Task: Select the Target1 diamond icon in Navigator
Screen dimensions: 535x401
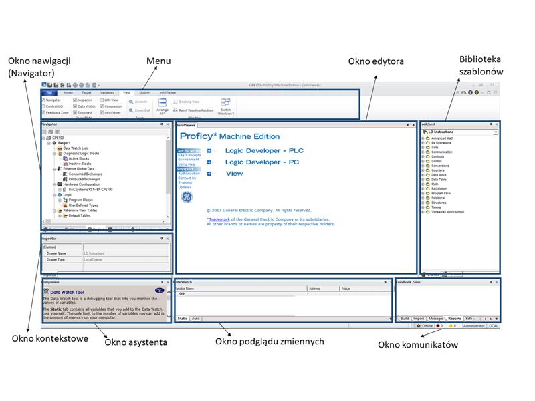Action: (54, 143)
